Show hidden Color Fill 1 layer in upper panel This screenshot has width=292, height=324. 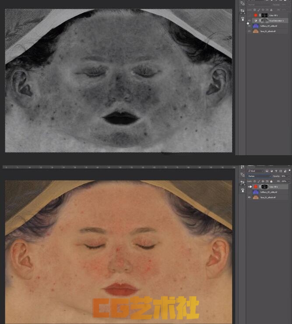(x=249, y=15)
